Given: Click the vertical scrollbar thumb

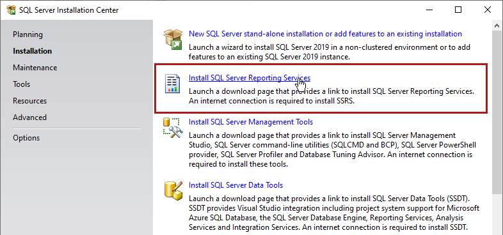Looking at the screenshot, I should tap(497, 112).
